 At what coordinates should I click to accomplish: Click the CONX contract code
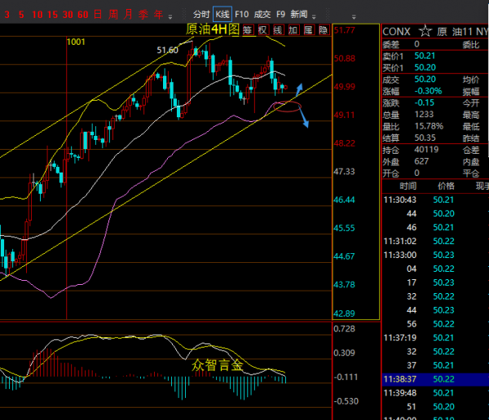[x=396, y=32]
